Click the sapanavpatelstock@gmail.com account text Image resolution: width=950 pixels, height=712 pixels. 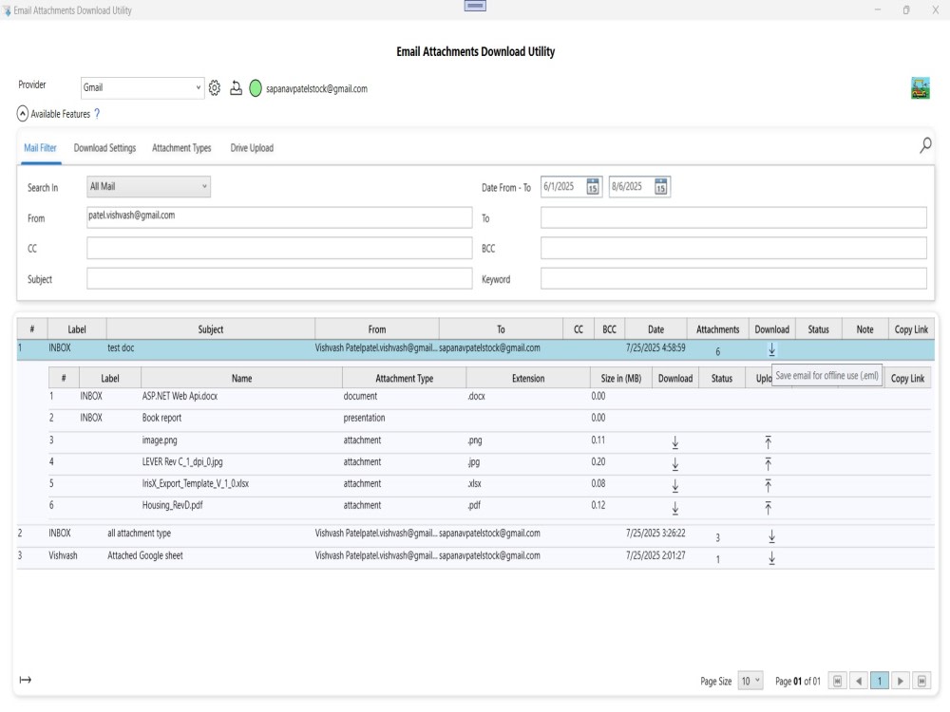pyautogui.click(x=316, y=89)
